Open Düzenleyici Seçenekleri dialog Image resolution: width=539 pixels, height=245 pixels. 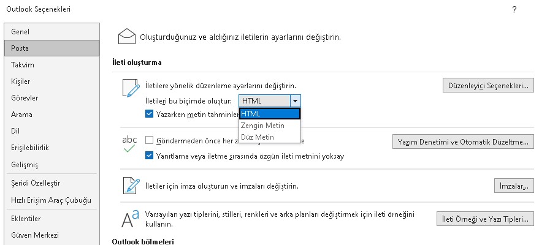[x=487, y=85]
